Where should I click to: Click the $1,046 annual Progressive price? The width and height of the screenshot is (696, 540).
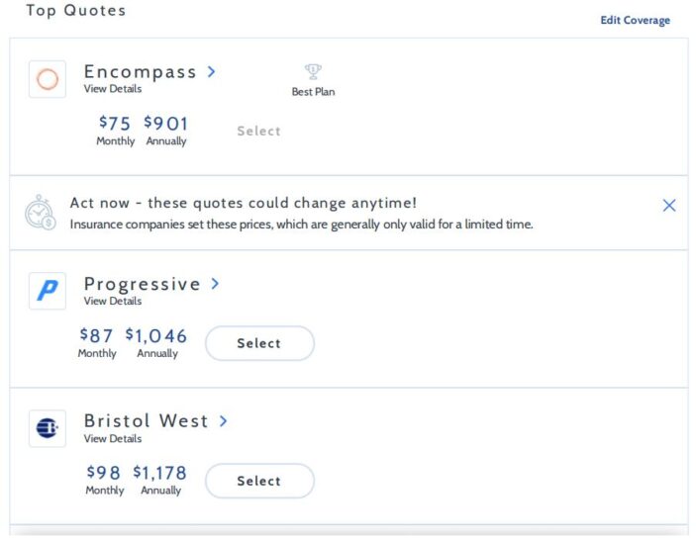tap(156, 335)
